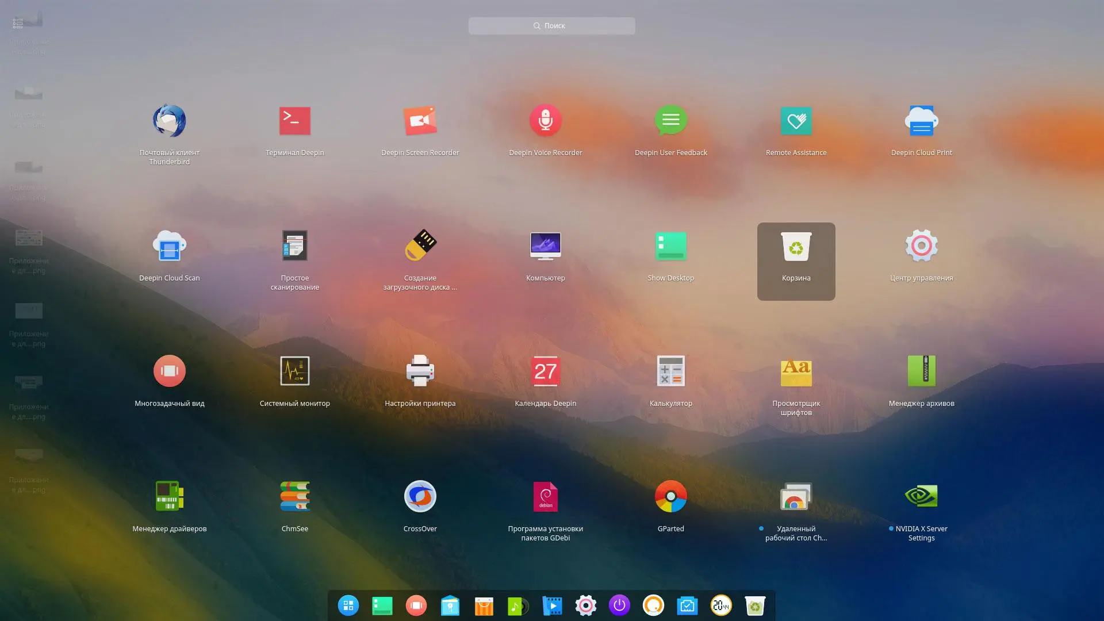Open Настройки принтера
This screenshot has height=621, width=1104.
[x=420, y=371]
